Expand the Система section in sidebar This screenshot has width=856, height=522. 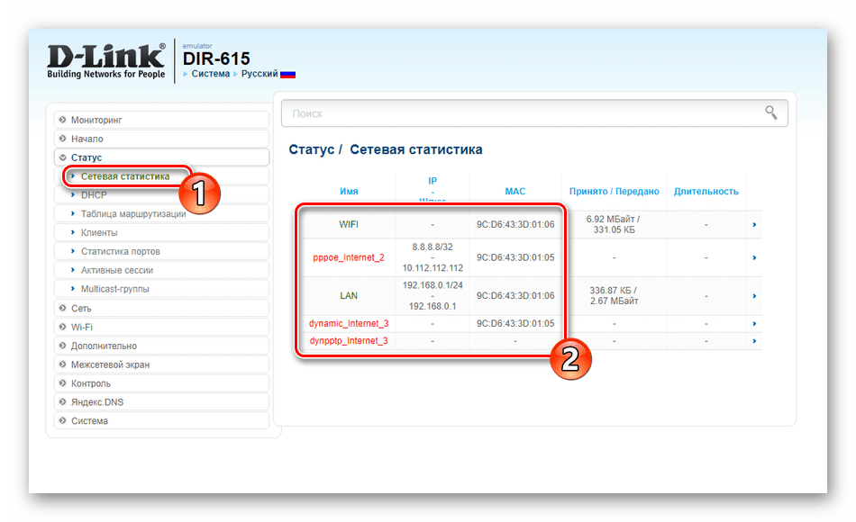pyautogui.click(x=161, y=420)
